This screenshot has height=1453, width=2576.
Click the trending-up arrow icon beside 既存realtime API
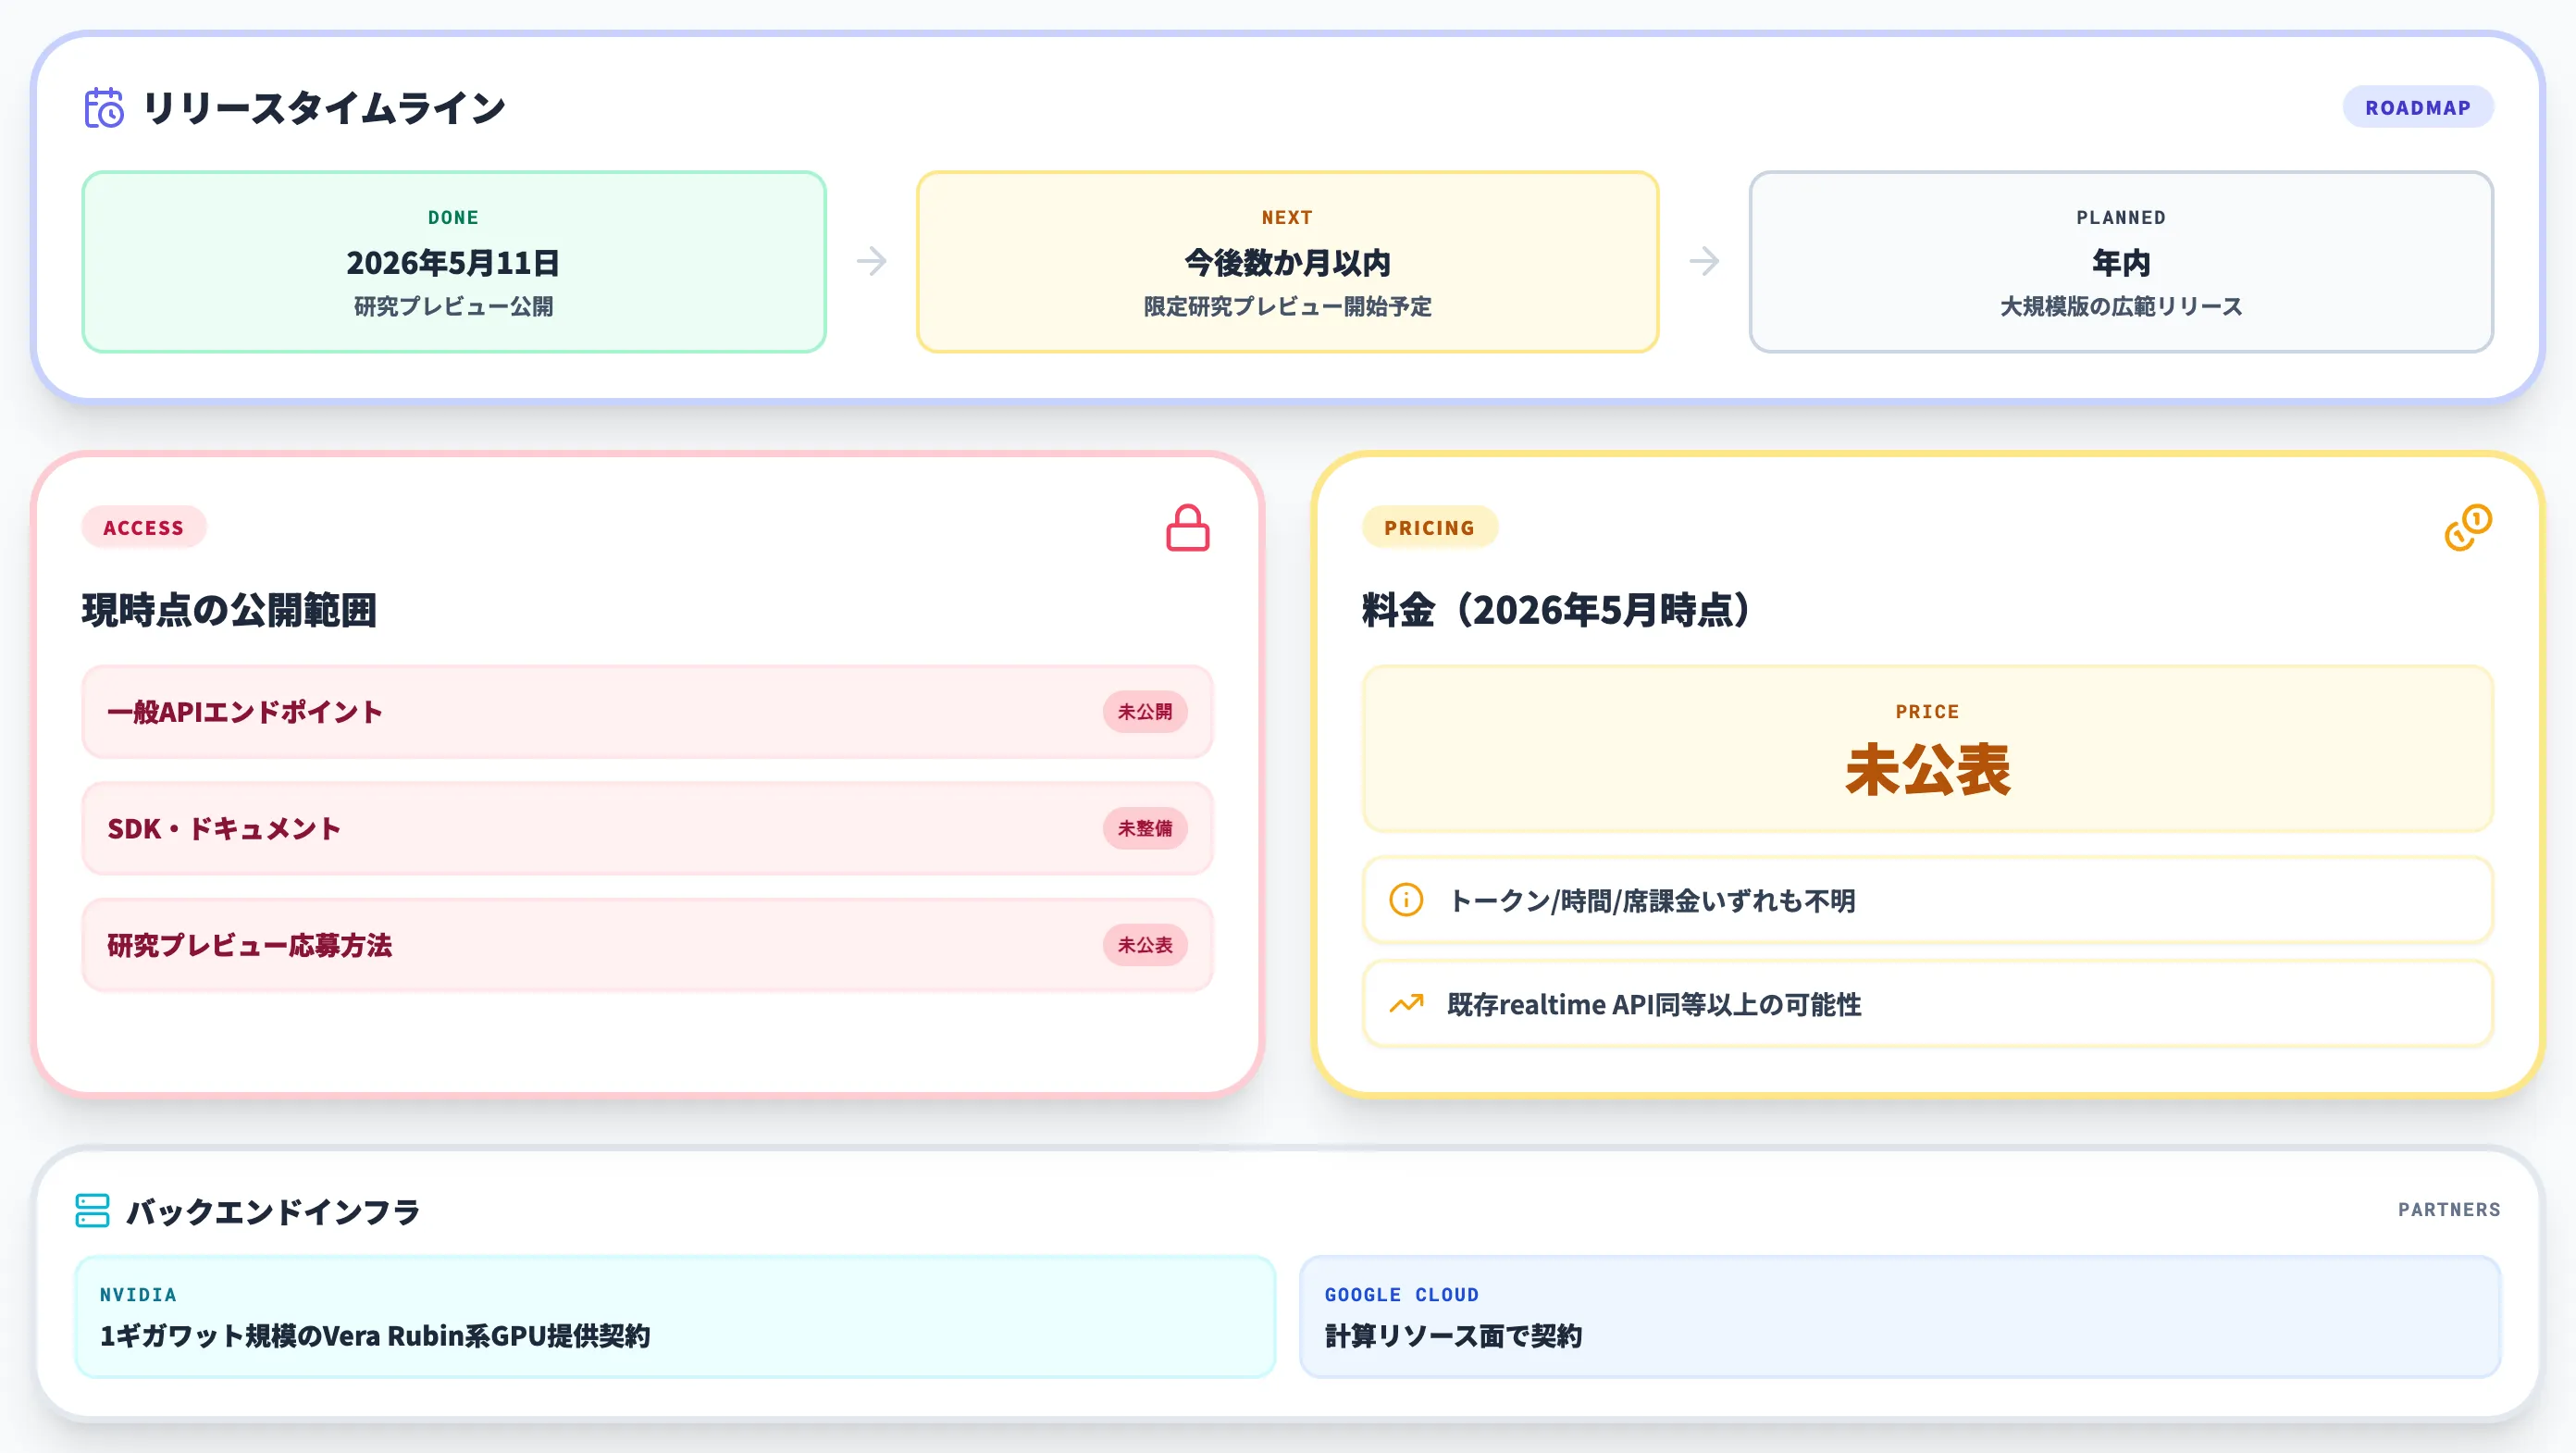(1406, 1003)
